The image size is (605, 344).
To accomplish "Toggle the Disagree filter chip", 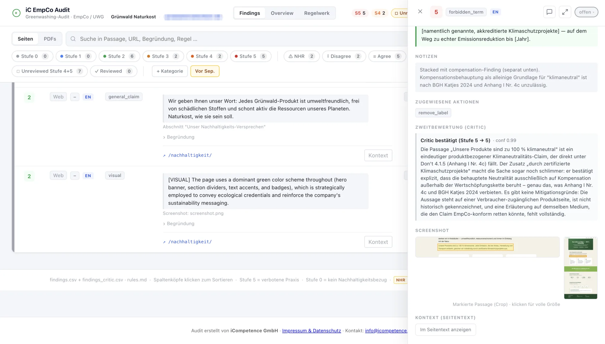I will point(344,56).
